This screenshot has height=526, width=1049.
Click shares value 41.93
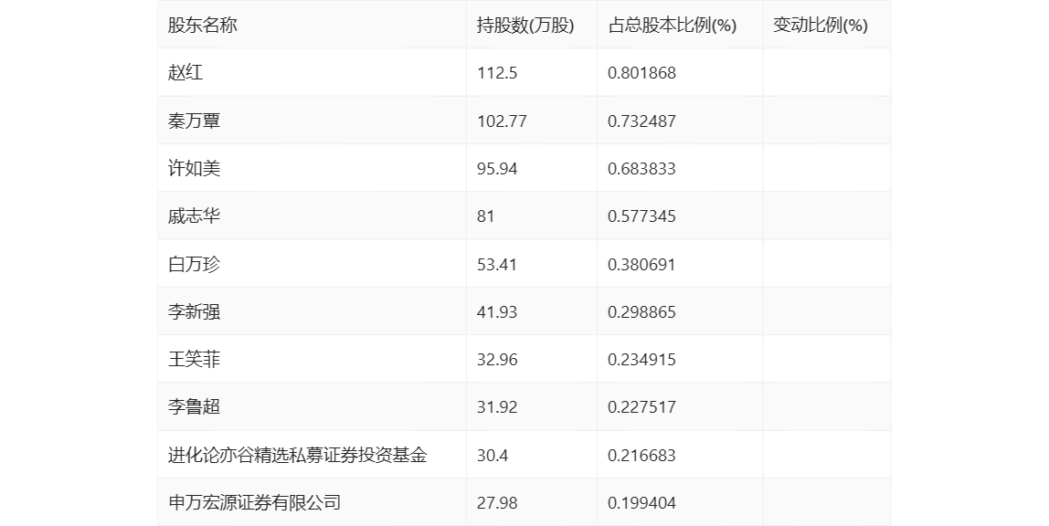click(497, 311)
